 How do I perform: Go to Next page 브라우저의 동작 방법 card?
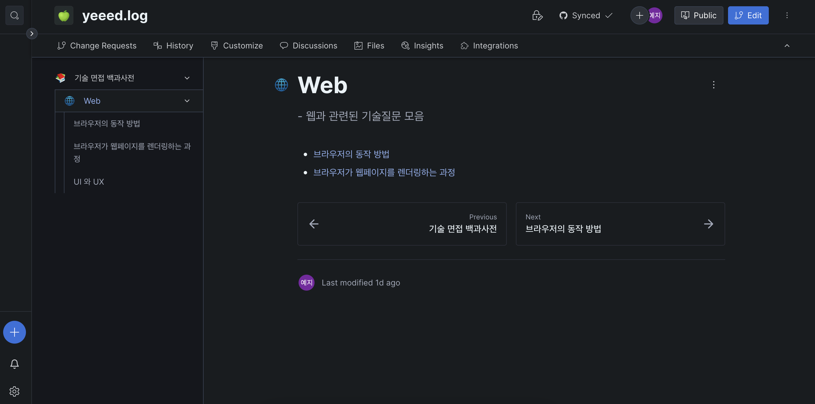620,224
